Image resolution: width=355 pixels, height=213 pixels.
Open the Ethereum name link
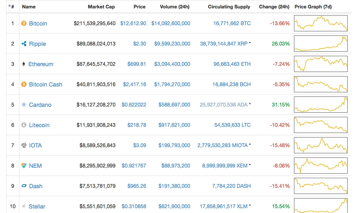(41, 64)
